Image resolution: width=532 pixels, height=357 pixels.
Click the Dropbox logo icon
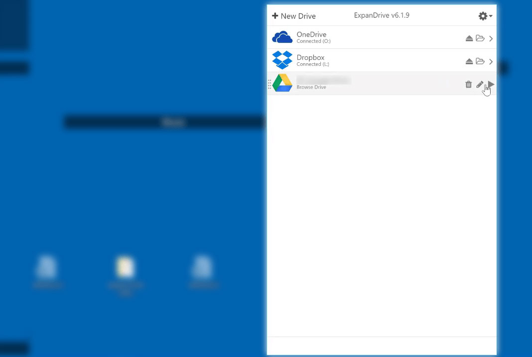point(282,60)
